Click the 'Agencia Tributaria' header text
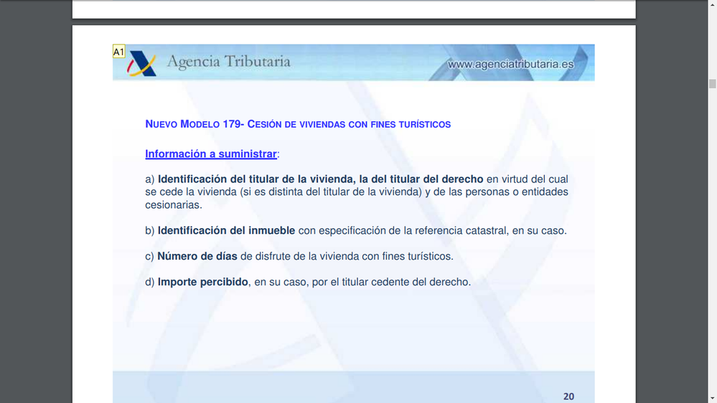 pyautogui.click(x=228, y=62)
